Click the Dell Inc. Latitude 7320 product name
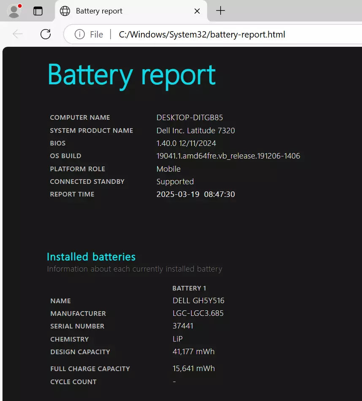Image resolution: width=362 pixels, height=401 pixels. coord(195,130)
